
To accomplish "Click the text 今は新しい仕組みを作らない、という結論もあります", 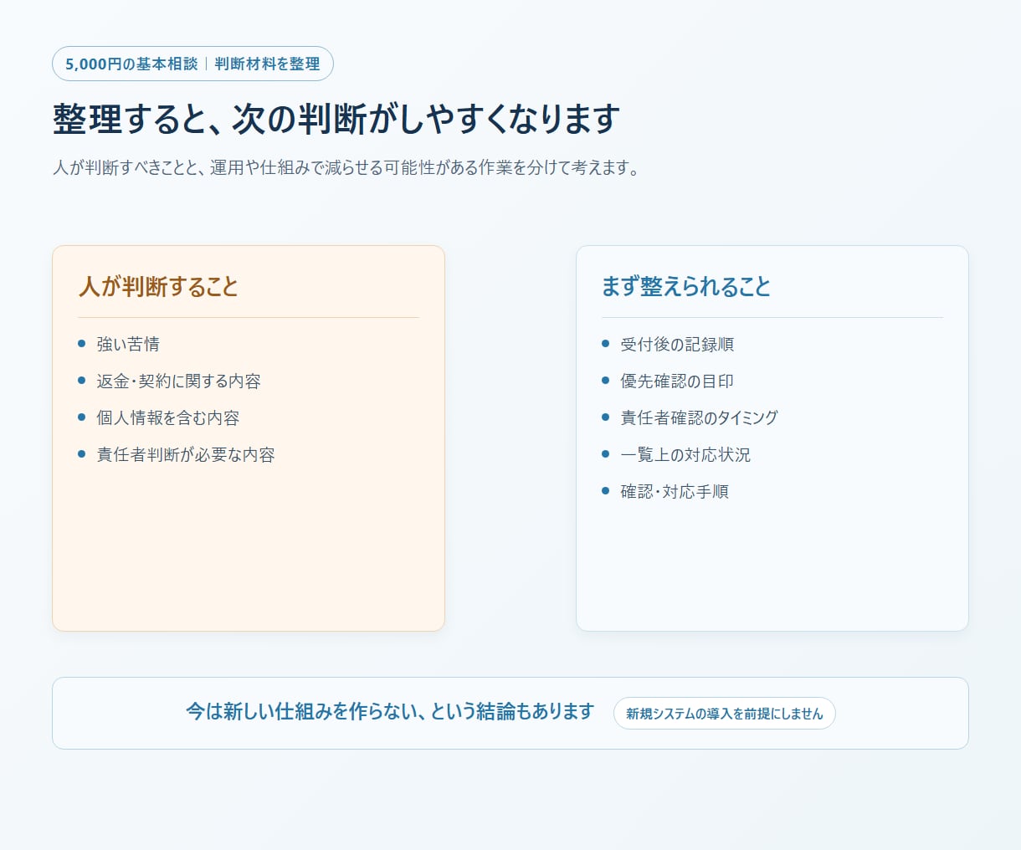I will (390, 712).
